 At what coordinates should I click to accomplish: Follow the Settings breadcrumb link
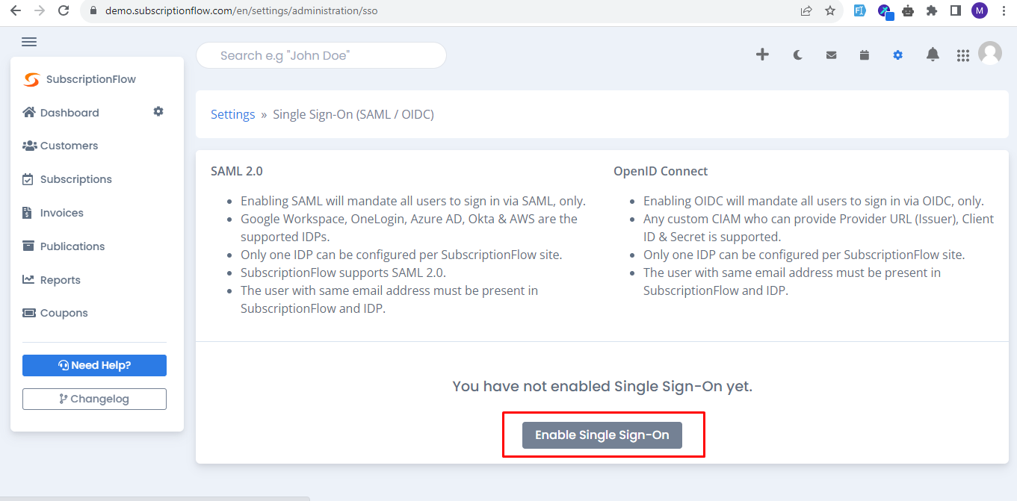233,114
